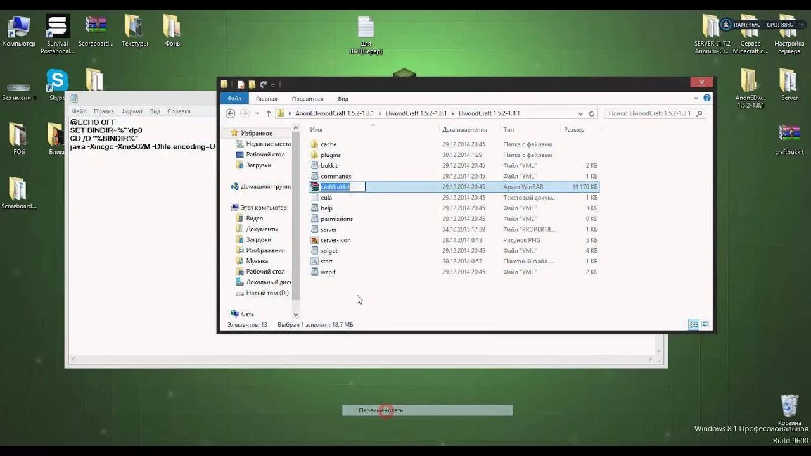
Task: Open the AnonEDw... 1.5.2-1.8.1 desktop folder
Action: pos(751,89)
